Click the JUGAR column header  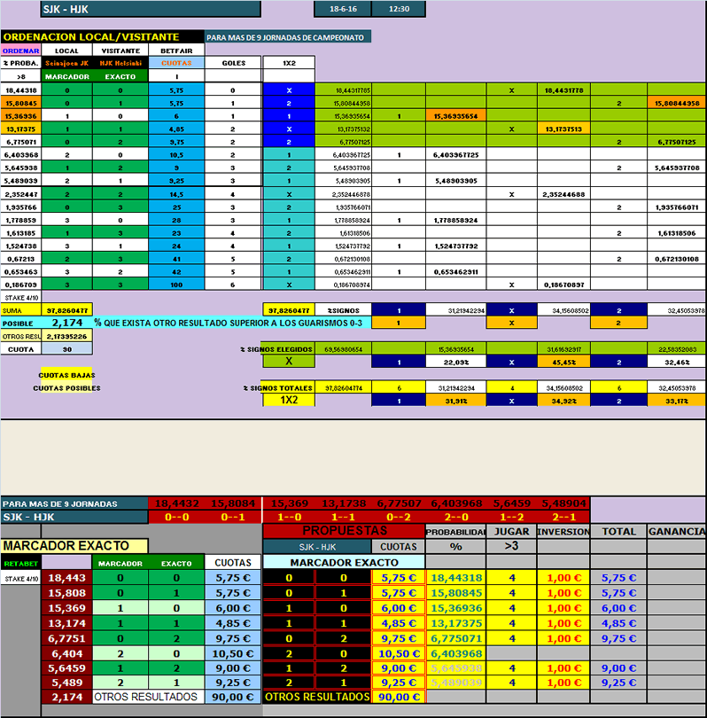click(x=511, y=531)
